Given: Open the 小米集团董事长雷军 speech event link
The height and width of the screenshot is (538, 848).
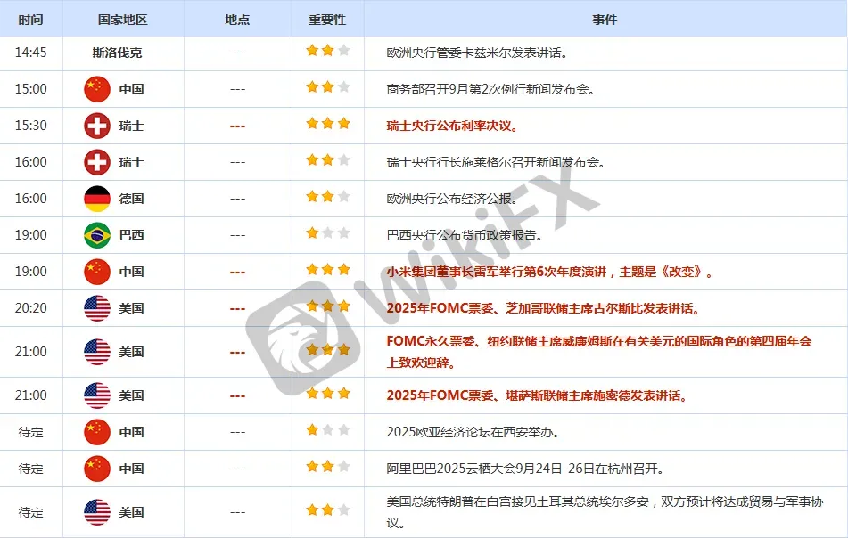Looking at the screenshot, I should 549,272.
